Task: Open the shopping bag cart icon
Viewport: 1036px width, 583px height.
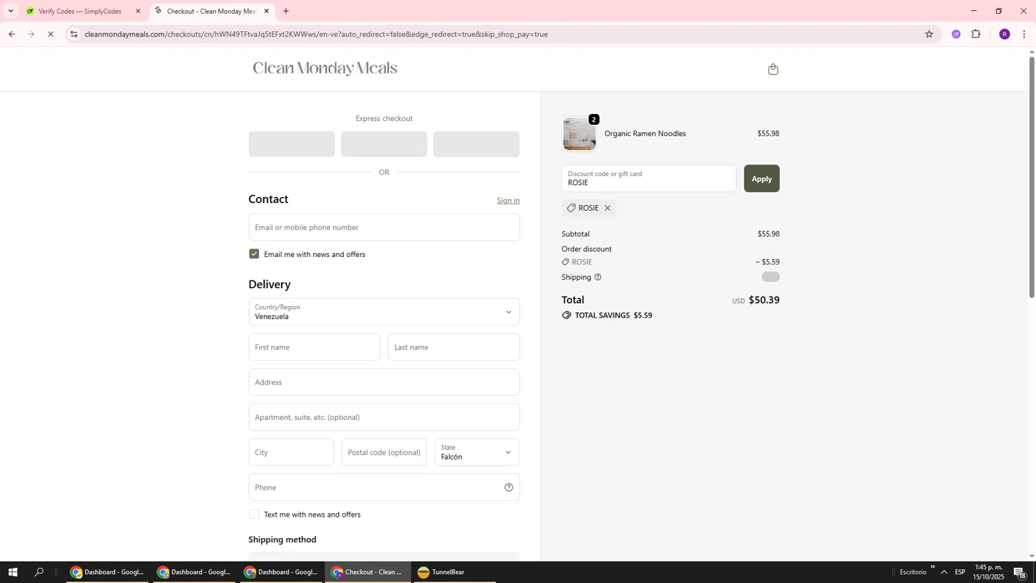Action: (773, 69)
